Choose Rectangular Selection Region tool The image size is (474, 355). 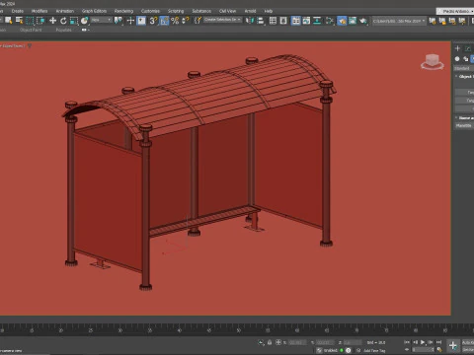[x=30, y=21]
